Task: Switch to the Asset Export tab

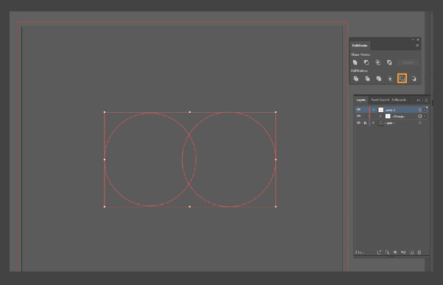Action: tap(380, 100)
